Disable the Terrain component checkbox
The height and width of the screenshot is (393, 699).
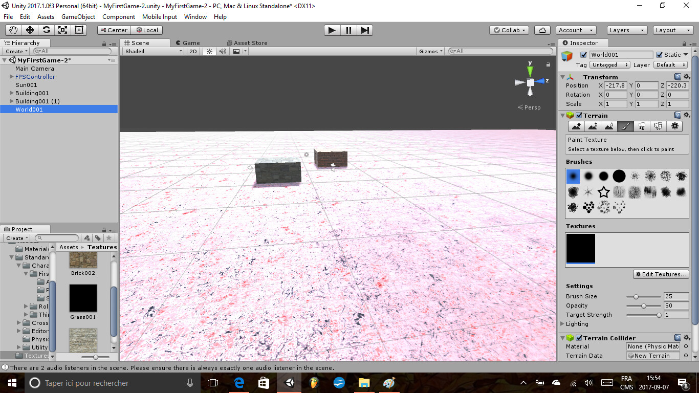click(x=579, y=115)
